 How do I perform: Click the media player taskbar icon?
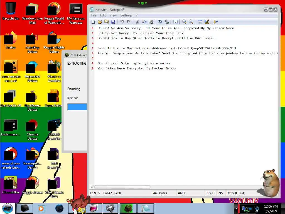[42, 208]
